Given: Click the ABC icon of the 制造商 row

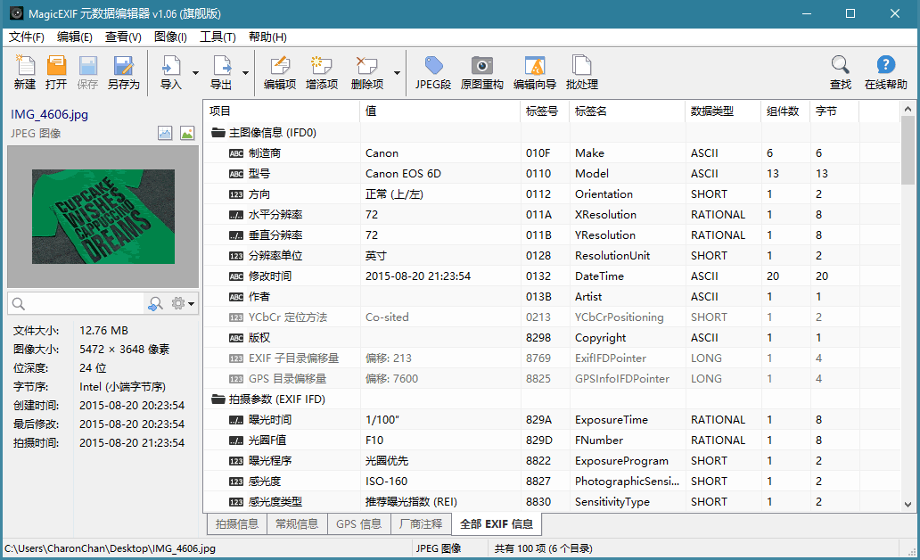Looking at the screenshot, I should click(x=236, y=153).
